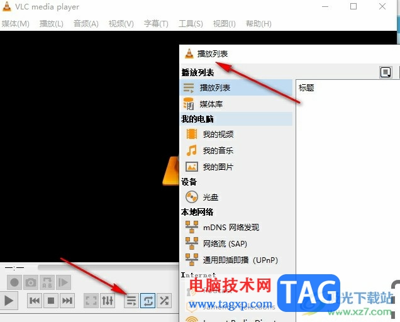400x322 pixels.
Task: Open the 工具(S) menu
Action: coord(191,24)
